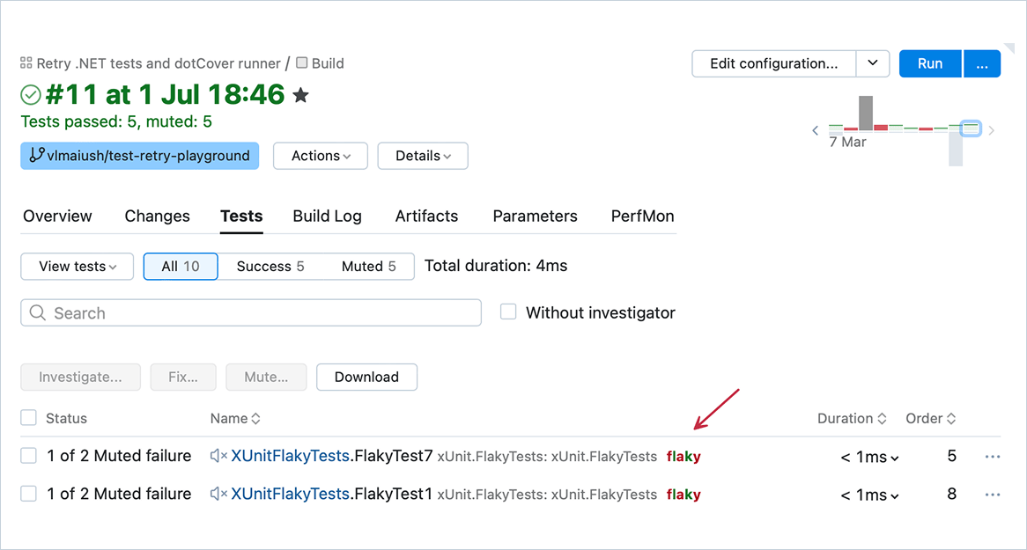
Task: Expand the View tests dropdown
Action: [77, 267]
